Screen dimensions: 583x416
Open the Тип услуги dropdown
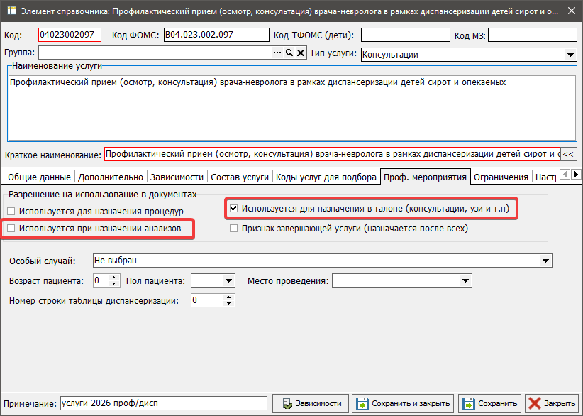tap(570, 55)
